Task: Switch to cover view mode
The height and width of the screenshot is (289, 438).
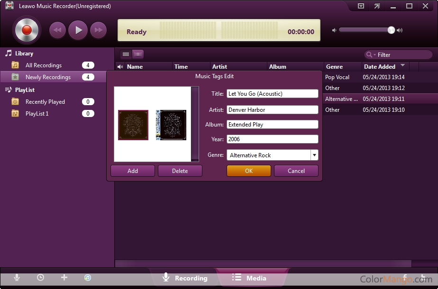Action: click(x=137, y=54)
